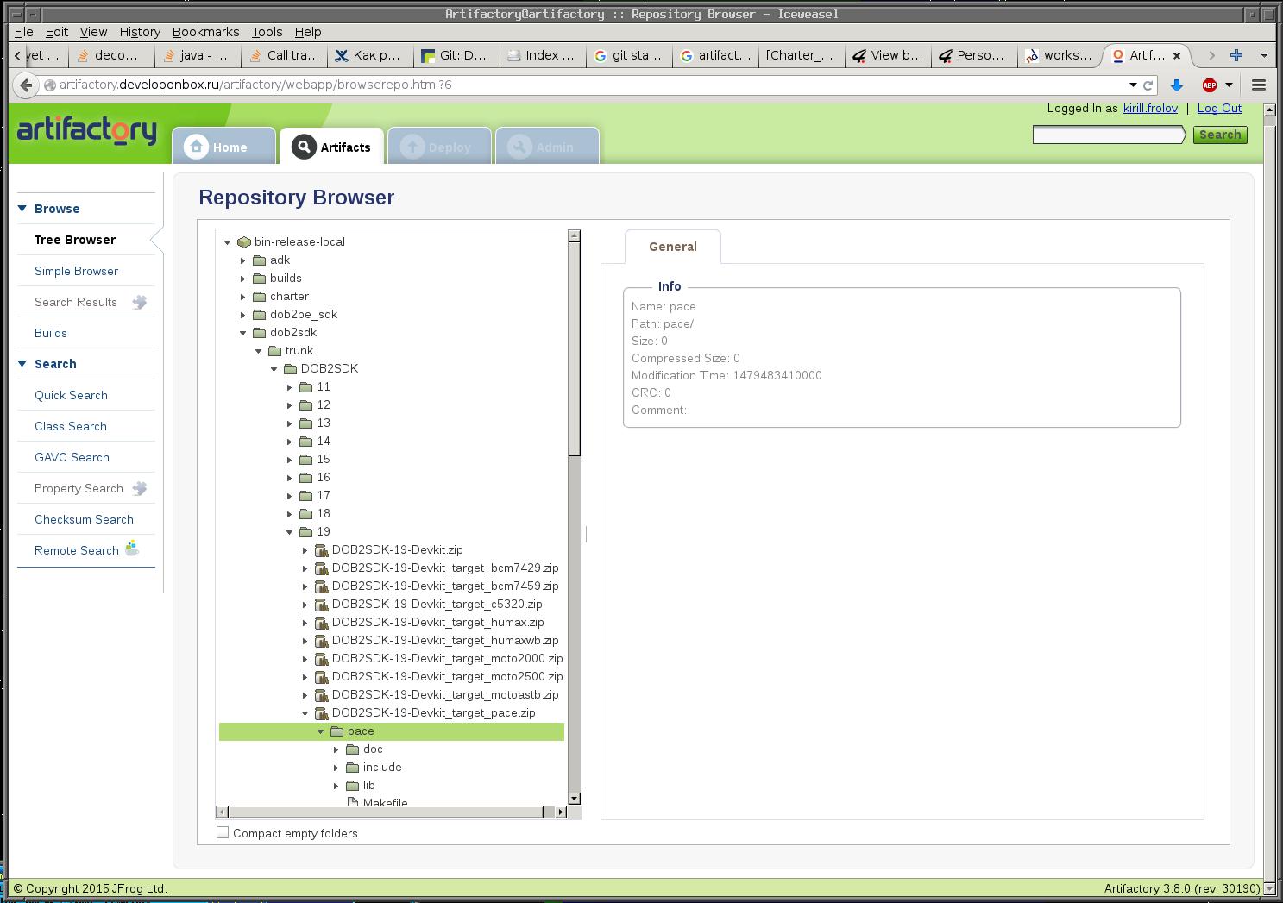Click the Home tab house icon
This screenshot has width=1283, height=903.
(x=196, y=147)
